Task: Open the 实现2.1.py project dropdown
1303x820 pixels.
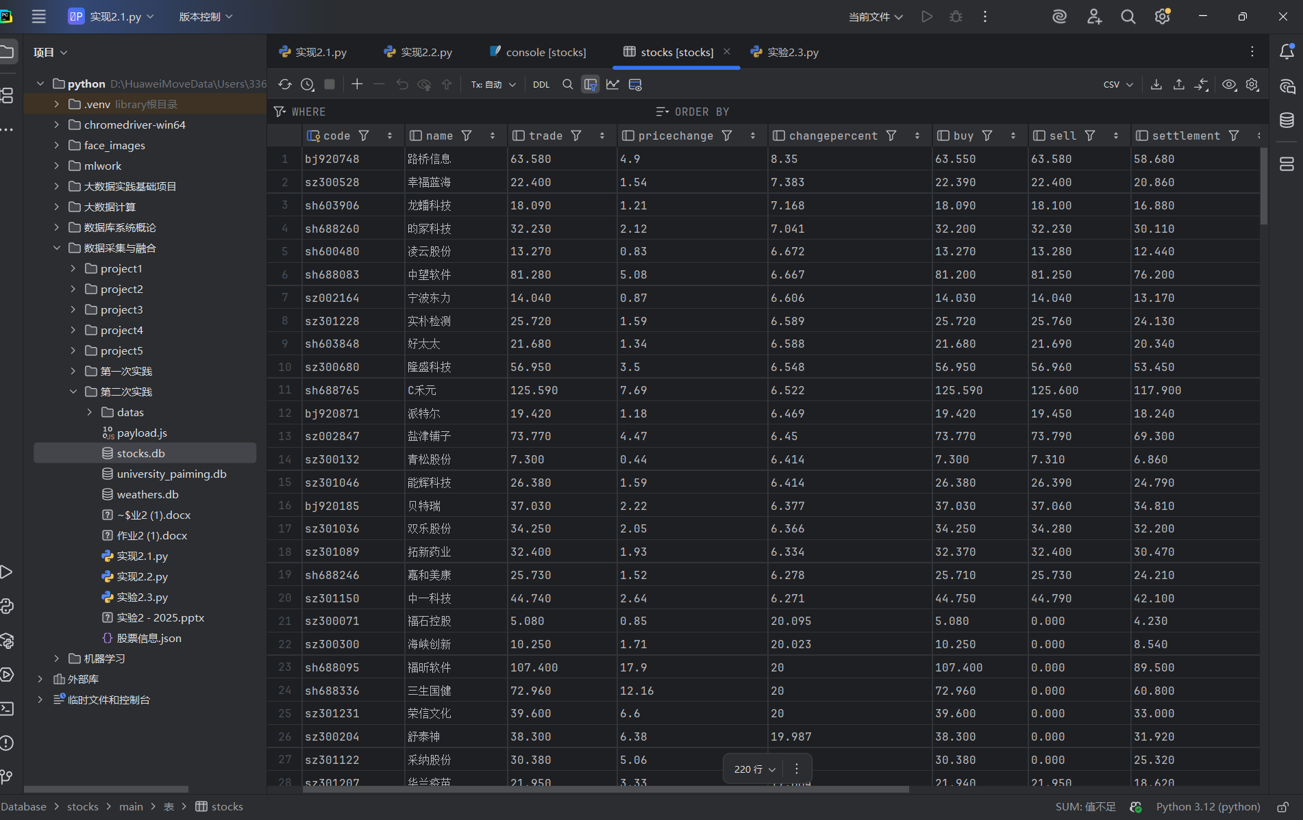Action: tap(111, 16)
